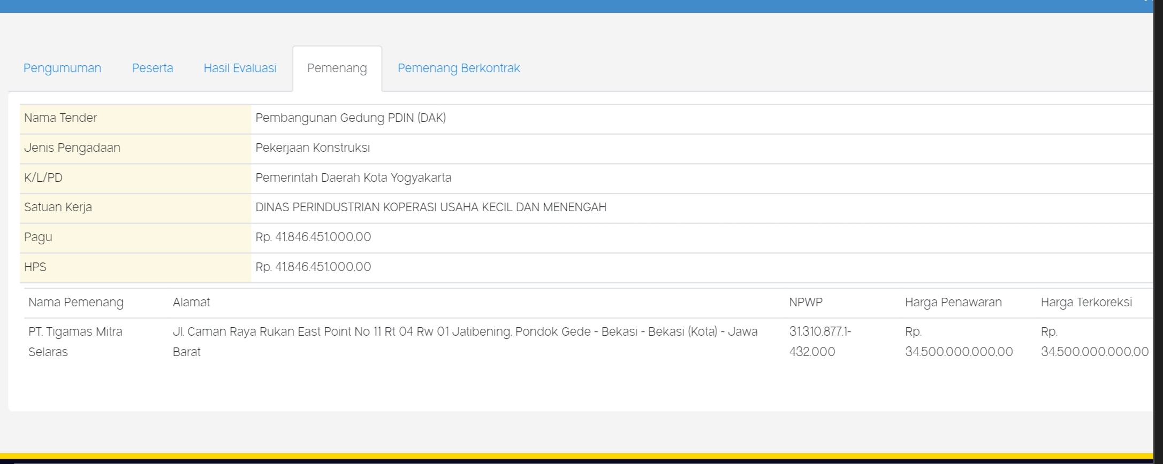Click the HPS amount value
1163x464 pixels.
click(313, 267)
